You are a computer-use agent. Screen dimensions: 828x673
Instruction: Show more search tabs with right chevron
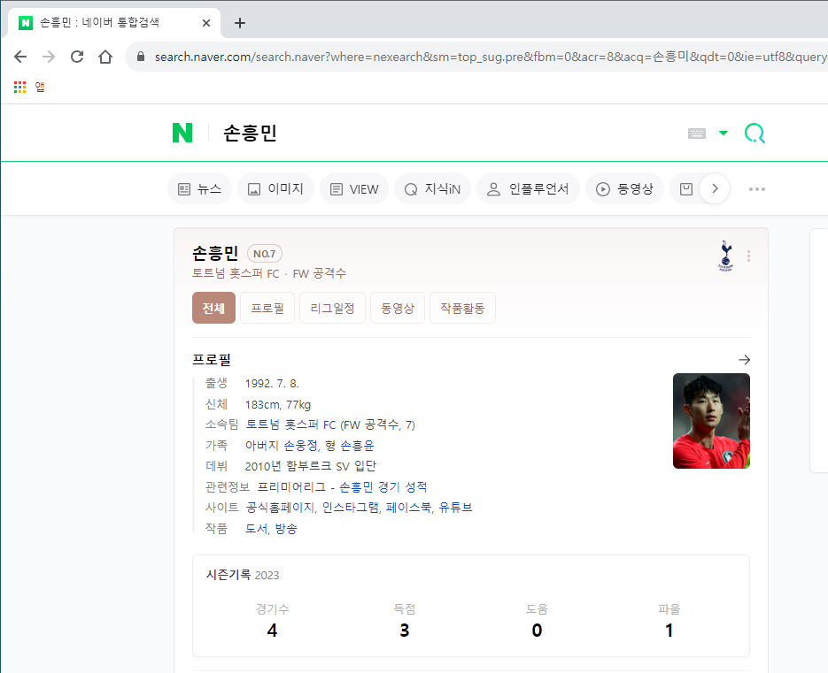(x=715, y=188)
